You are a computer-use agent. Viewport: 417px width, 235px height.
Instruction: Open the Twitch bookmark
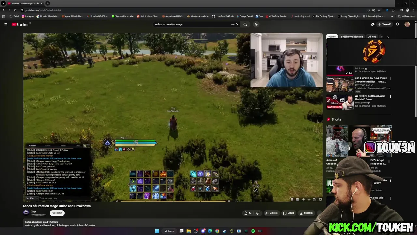[x=14, y=16]
